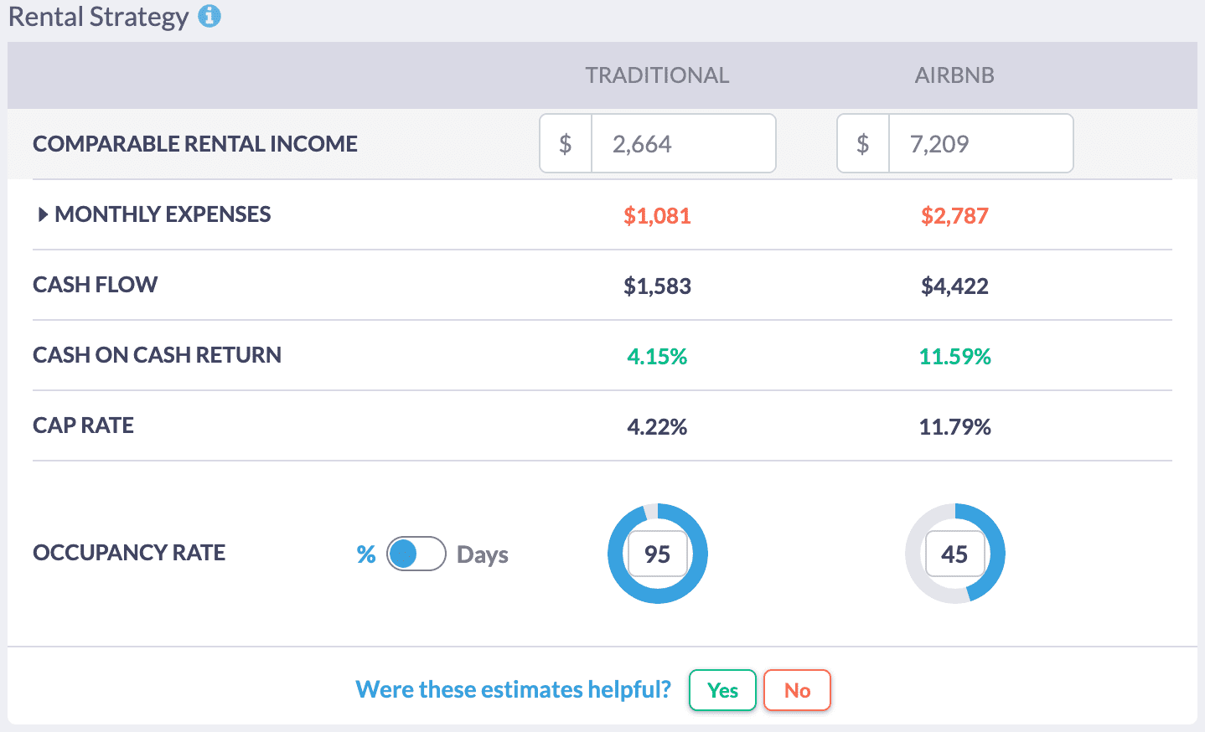Edit the Traditional rental income field
Viewport: 1205px width, 732px height.
[x=683, y=142]
